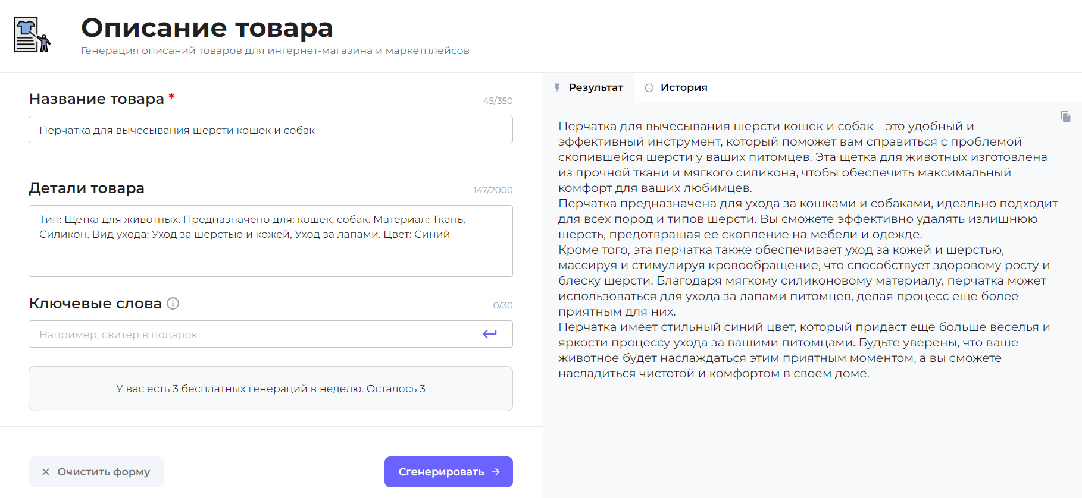Select the Ключевые слова input placeholder

(x=119, y=335)
